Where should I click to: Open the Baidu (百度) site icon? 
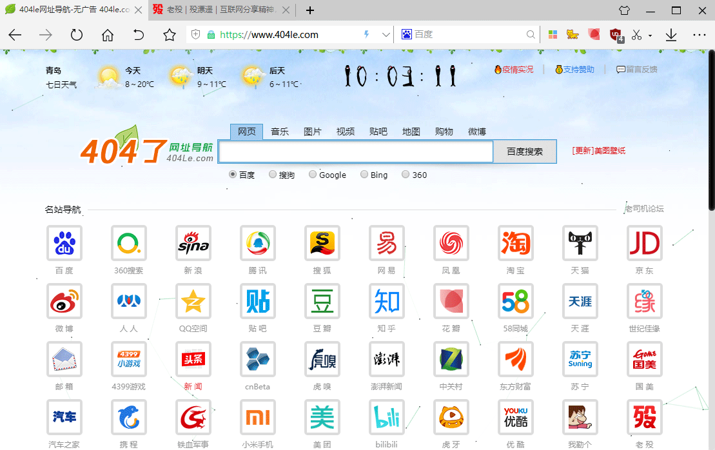click(x=64, y=243)
